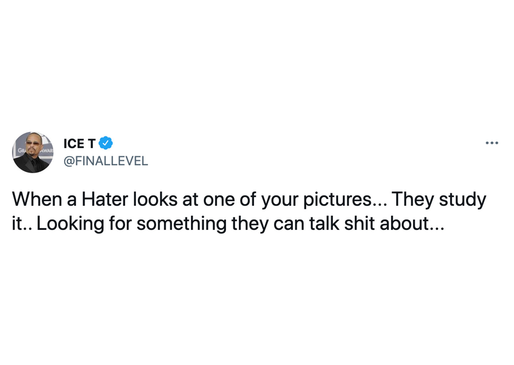
Task: Click the word "When" starting the tweet
Action: (x=37, y=199)
